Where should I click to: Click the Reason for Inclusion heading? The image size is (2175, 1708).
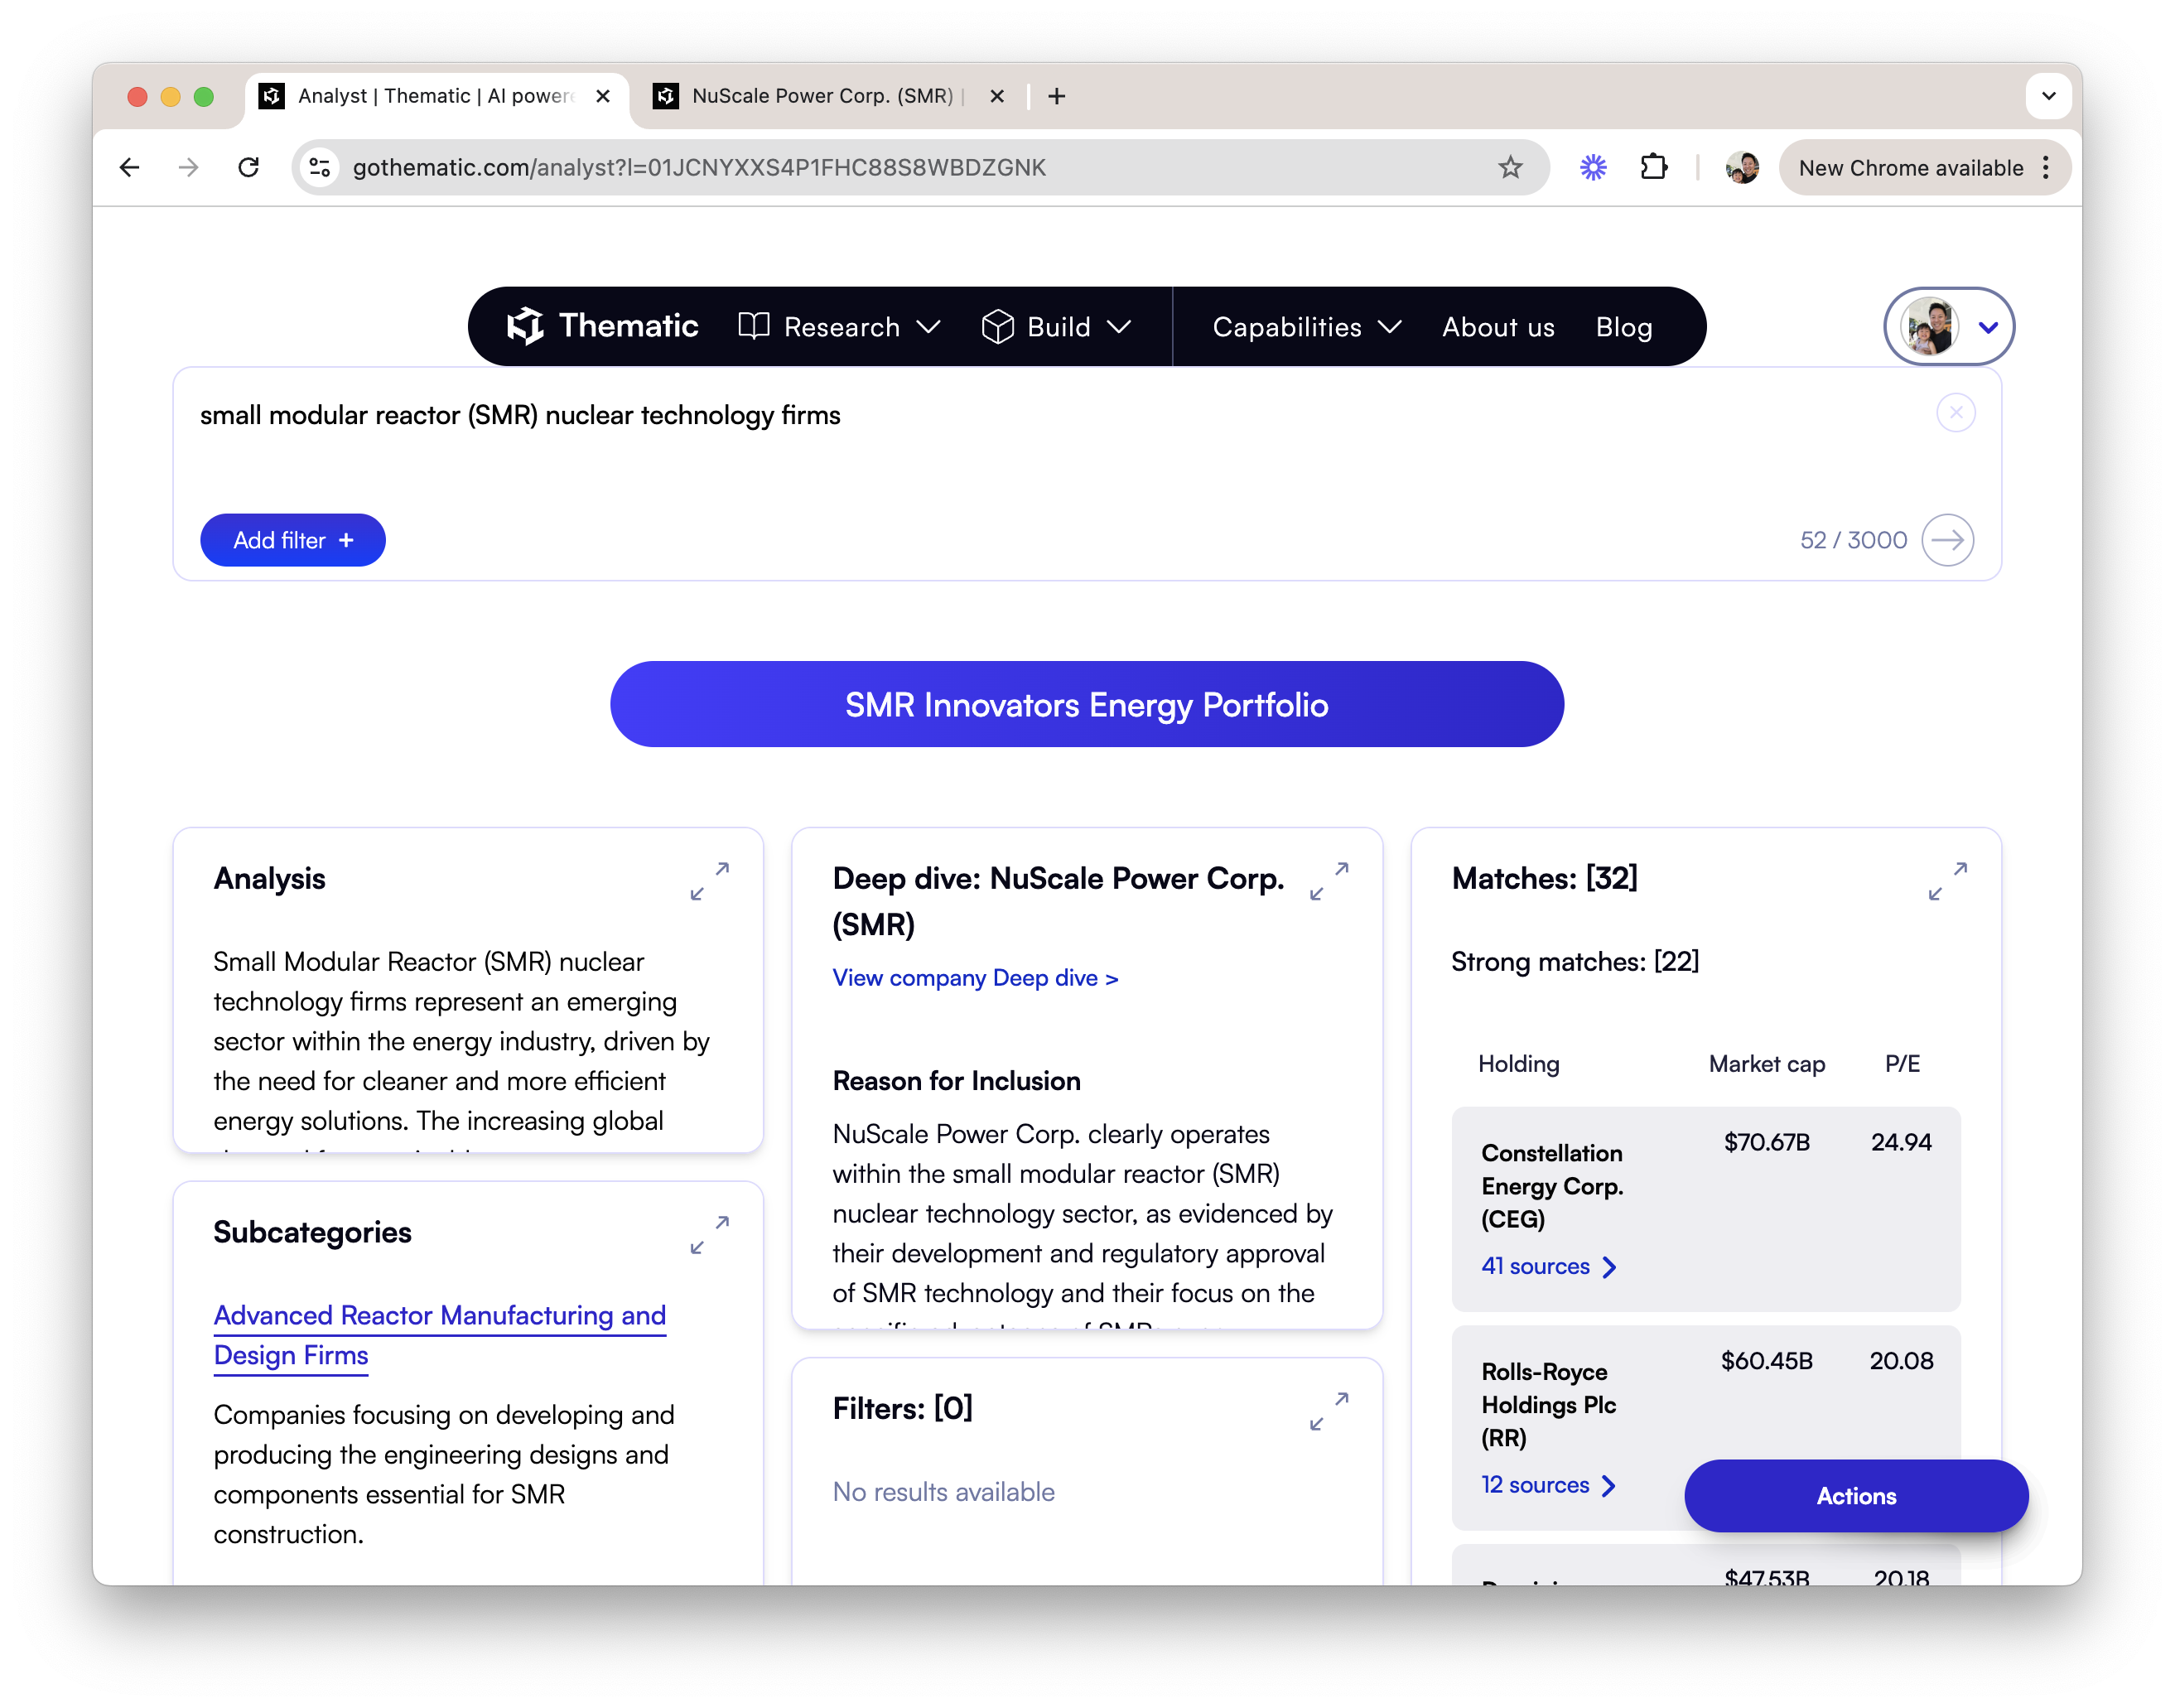pos(956,1081)
